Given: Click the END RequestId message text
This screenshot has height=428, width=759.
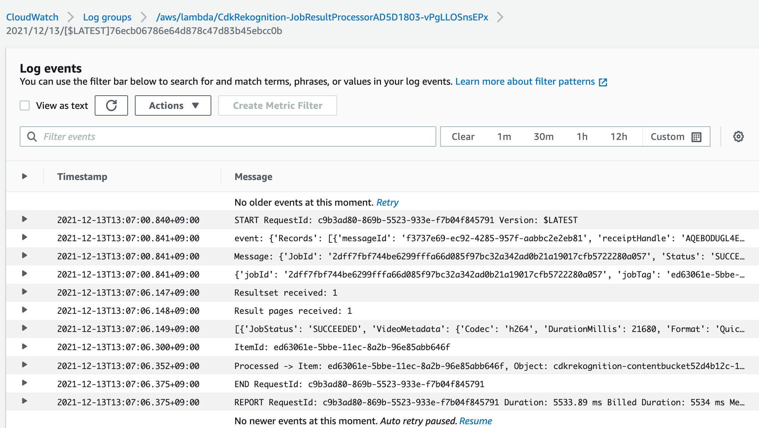Looking at the screenshot, I should [x=359, y=384].
